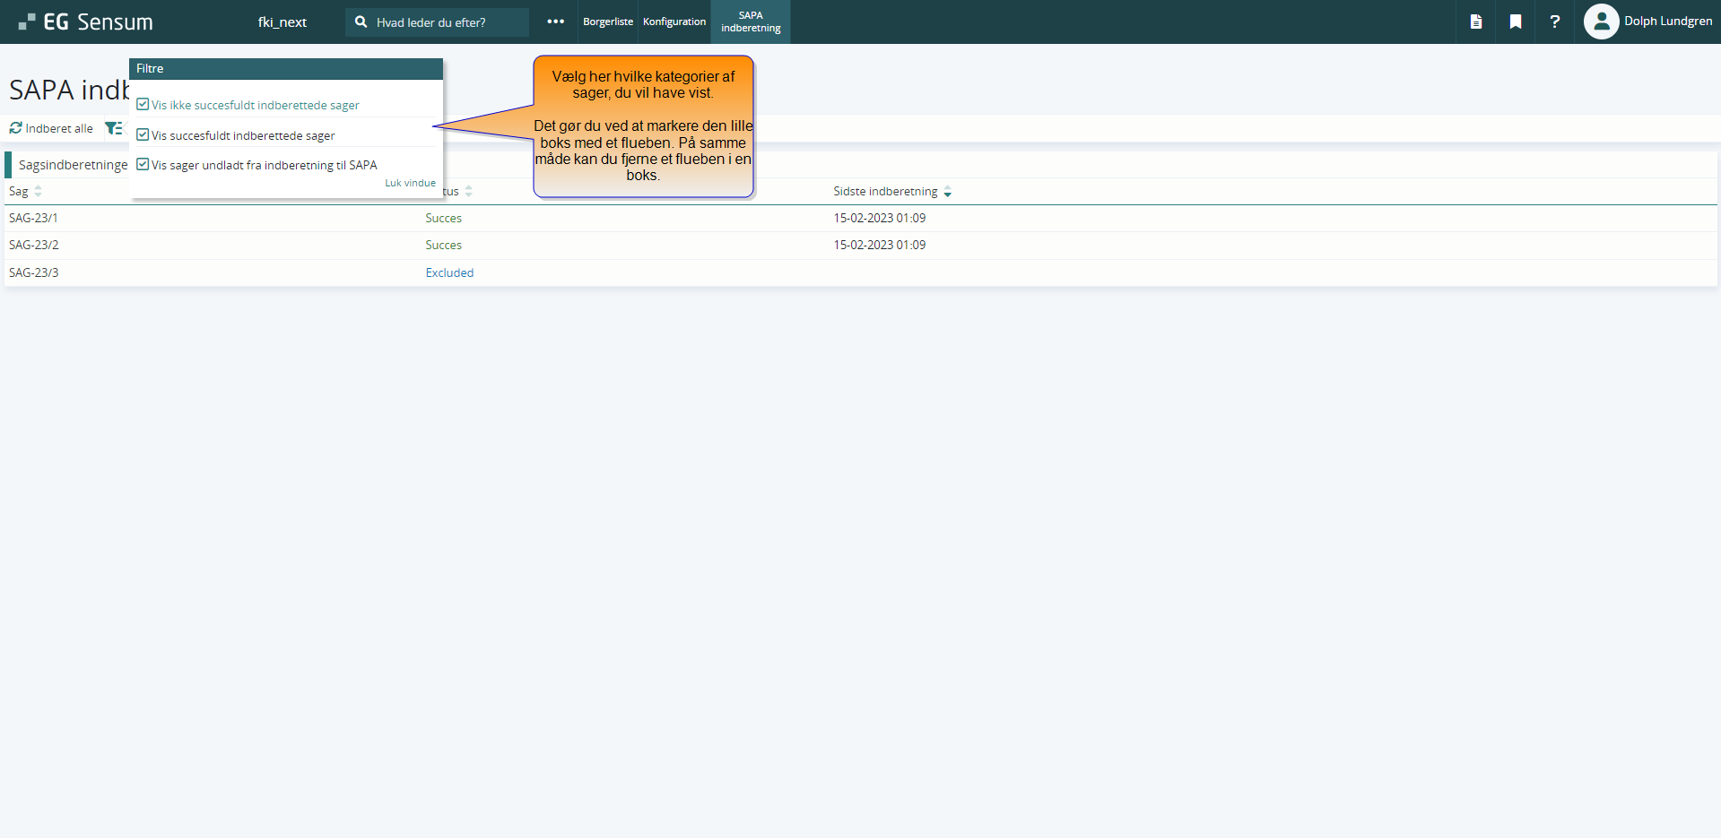
Task: Uncheck Vis ikke succesfuldt indberettede sager
Action: click(143, 105)
